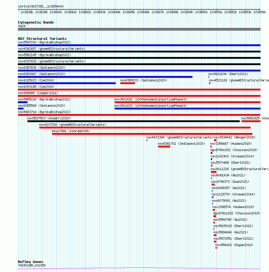Open nsv5994646 (Wu2021) label
269x272 pixels.
tap(231, 232)
